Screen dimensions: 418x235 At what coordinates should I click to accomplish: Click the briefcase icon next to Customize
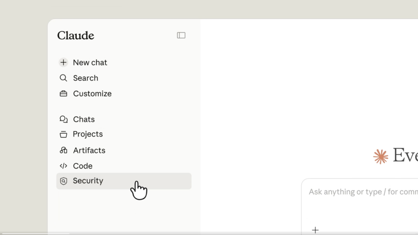pyautogui.click(x=63, y=93)
